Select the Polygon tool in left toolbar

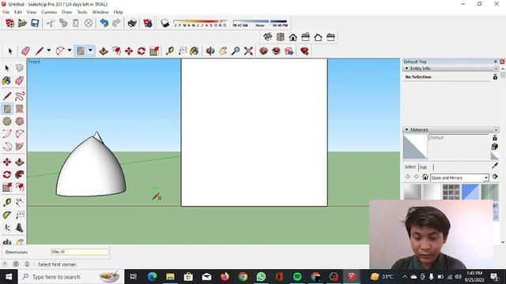tap(19, 121)
